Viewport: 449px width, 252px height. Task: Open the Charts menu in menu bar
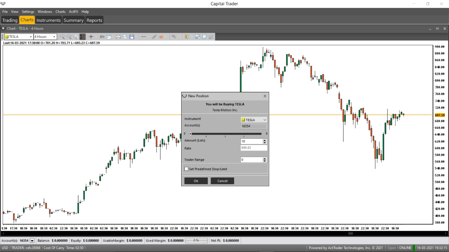[61, 12]
